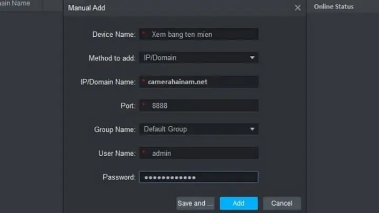Select the User Name field with admin
The height and width of the screenshot is (213, 379).
point(198,153)
